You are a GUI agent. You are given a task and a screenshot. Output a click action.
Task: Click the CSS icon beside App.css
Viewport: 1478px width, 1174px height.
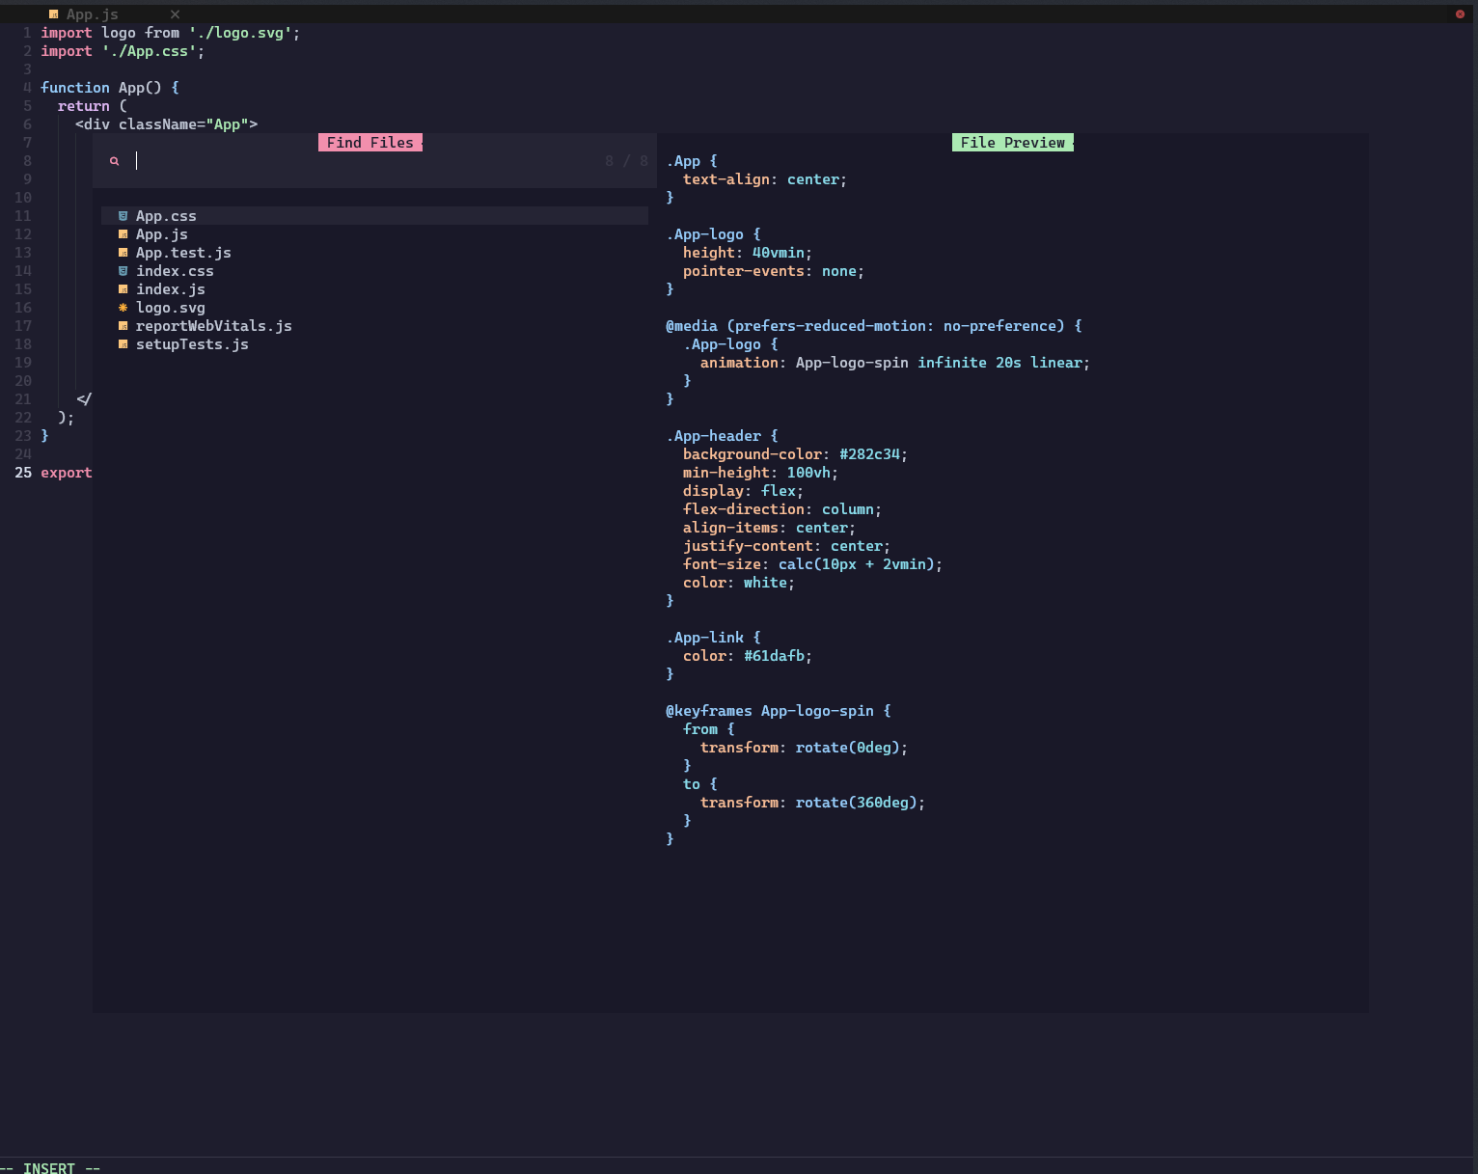[x=123, y=215]
